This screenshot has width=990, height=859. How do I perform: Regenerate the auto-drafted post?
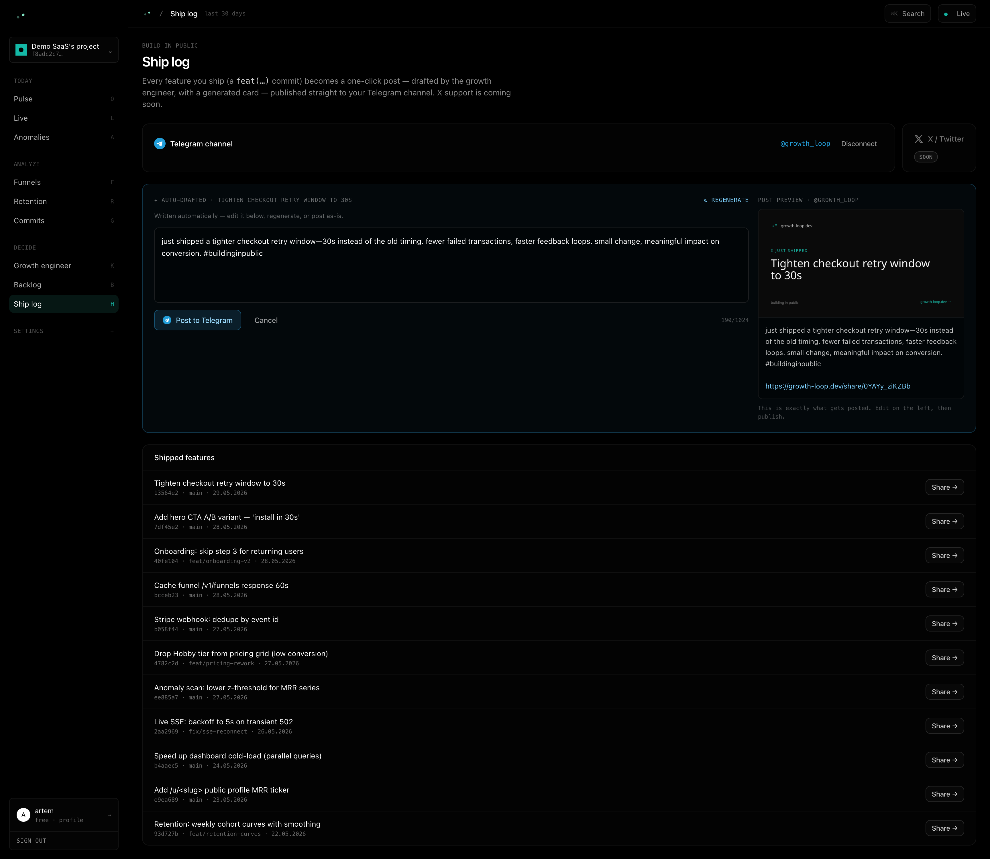click(x=726, y=200)
